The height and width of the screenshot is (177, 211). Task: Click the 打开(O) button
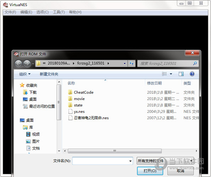click(150, 171)
